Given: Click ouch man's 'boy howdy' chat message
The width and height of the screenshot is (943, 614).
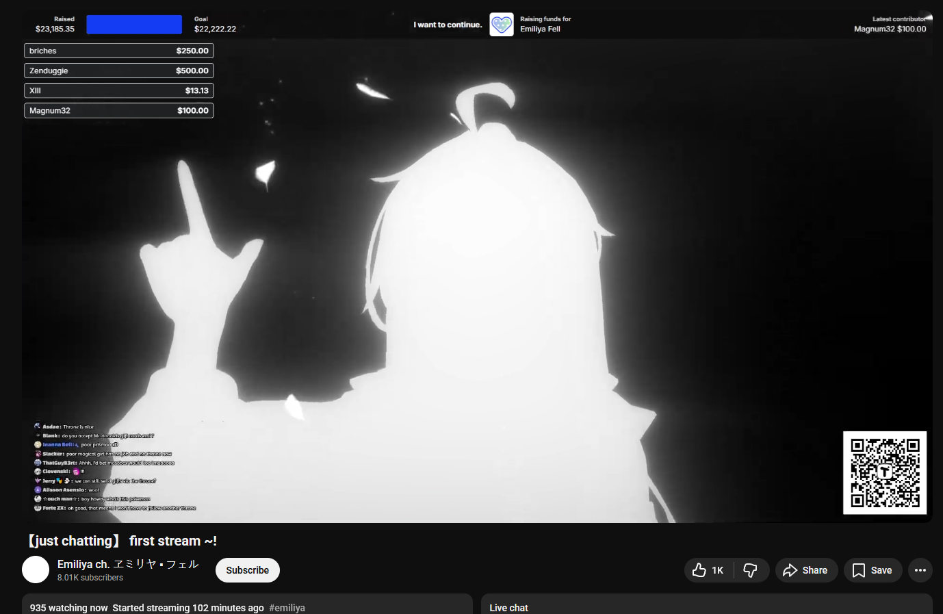Looking at the screenshot, I should click(92, 499).
